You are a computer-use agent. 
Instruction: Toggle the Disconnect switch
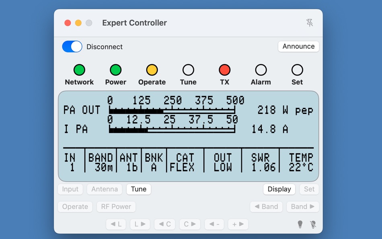pos(72,46)
